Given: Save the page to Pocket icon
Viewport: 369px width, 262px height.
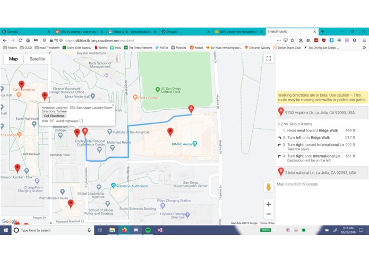Looking at the screenshot, I should pyautogui.click(x=286, y=40).
